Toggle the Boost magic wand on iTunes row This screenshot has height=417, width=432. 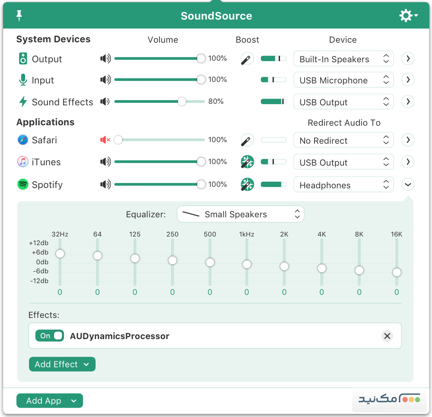pos(247,162)
